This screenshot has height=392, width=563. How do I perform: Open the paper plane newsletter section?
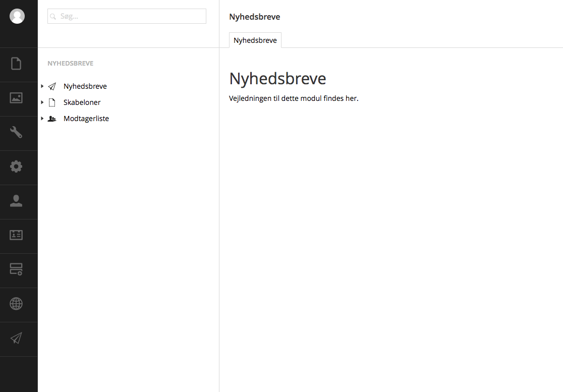[16, 338]
